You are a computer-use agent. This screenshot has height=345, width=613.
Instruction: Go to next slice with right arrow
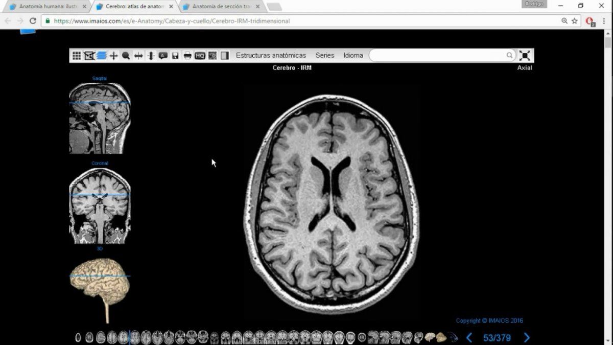[x=527, y=337]
